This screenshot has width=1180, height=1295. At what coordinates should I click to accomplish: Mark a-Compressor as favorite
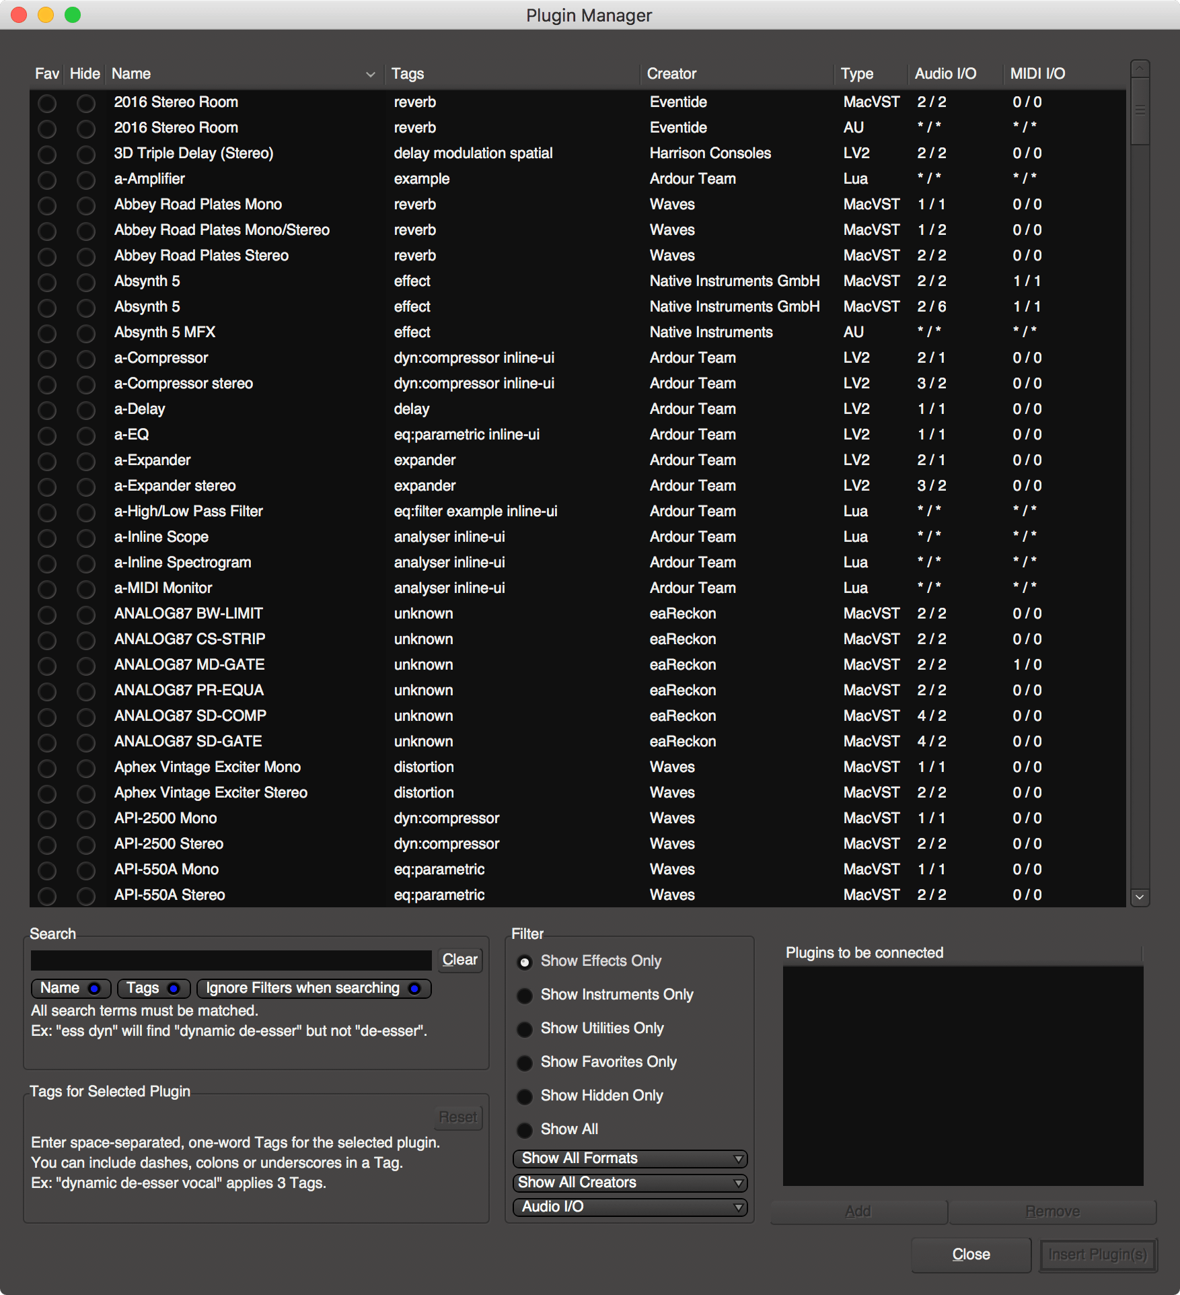(x=46, y=359)
